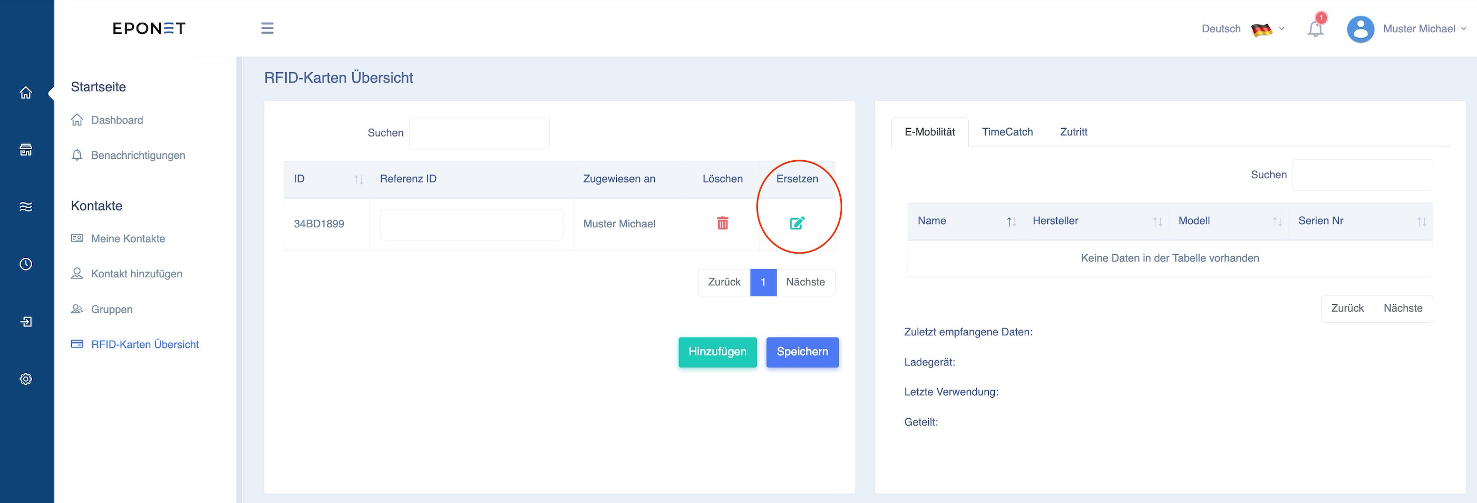Switch to the TimeCatch tab
The width and height of the screenshot is (1477, 503).
pos(1007,132)
